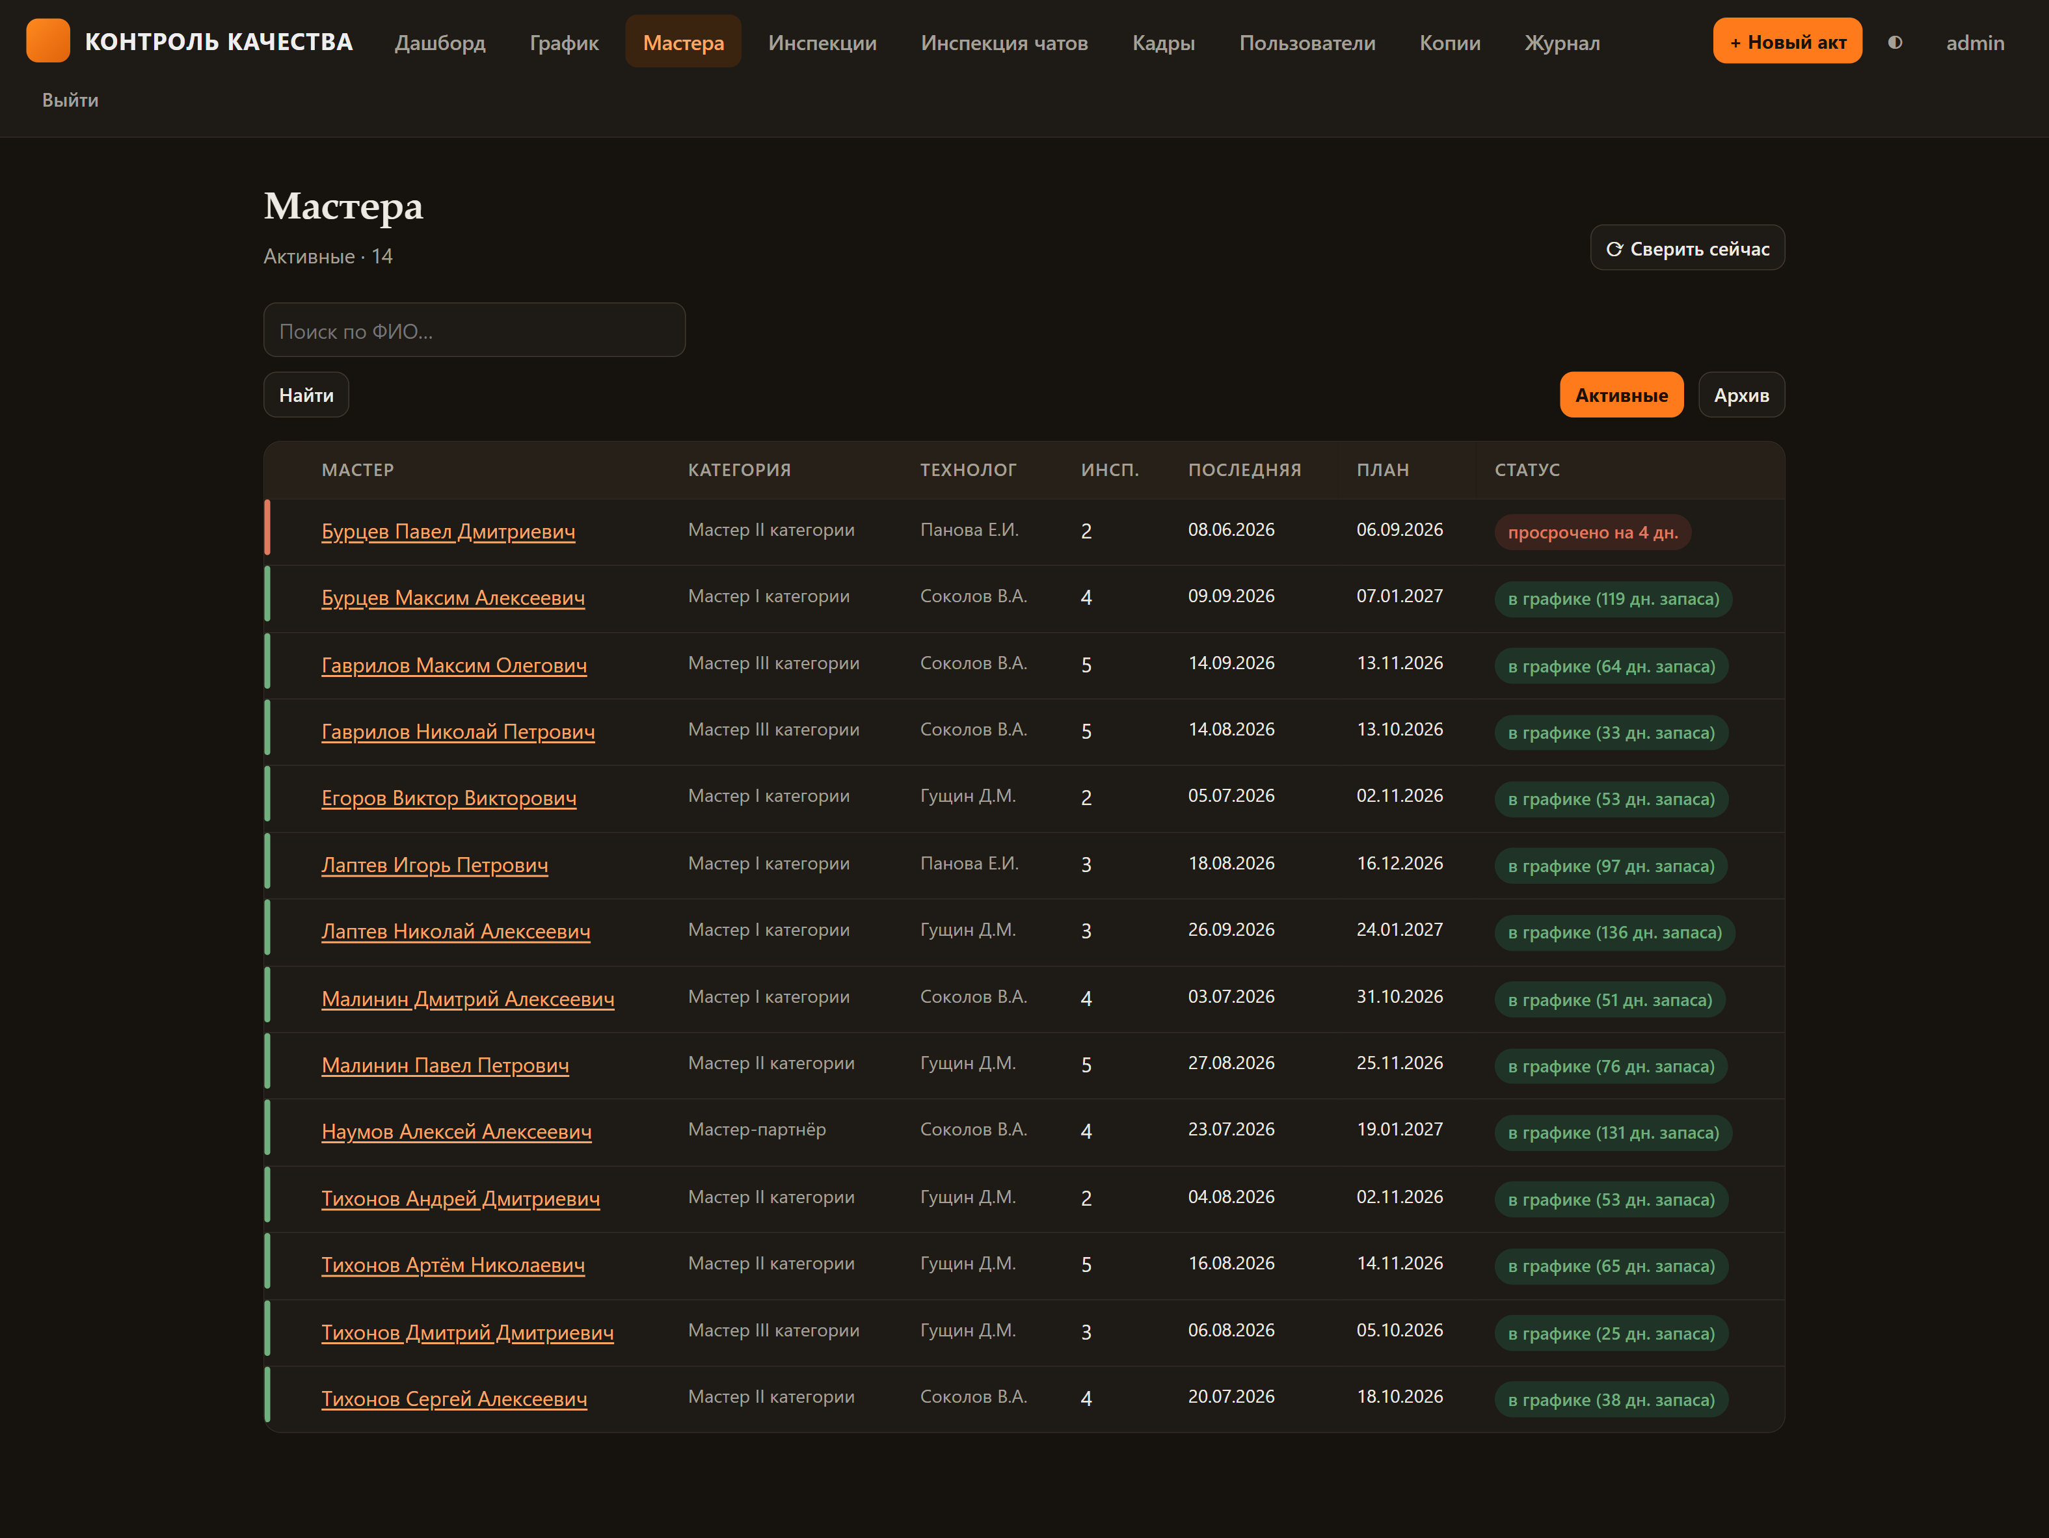Open Тихонов Сергей Алексеевич record
Screen dimensions: 2049x1538
point(454,1399)
